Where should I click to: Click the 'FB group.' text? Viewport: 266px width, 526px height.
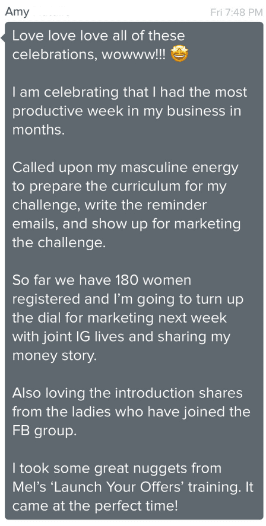(x=45, y=431)
